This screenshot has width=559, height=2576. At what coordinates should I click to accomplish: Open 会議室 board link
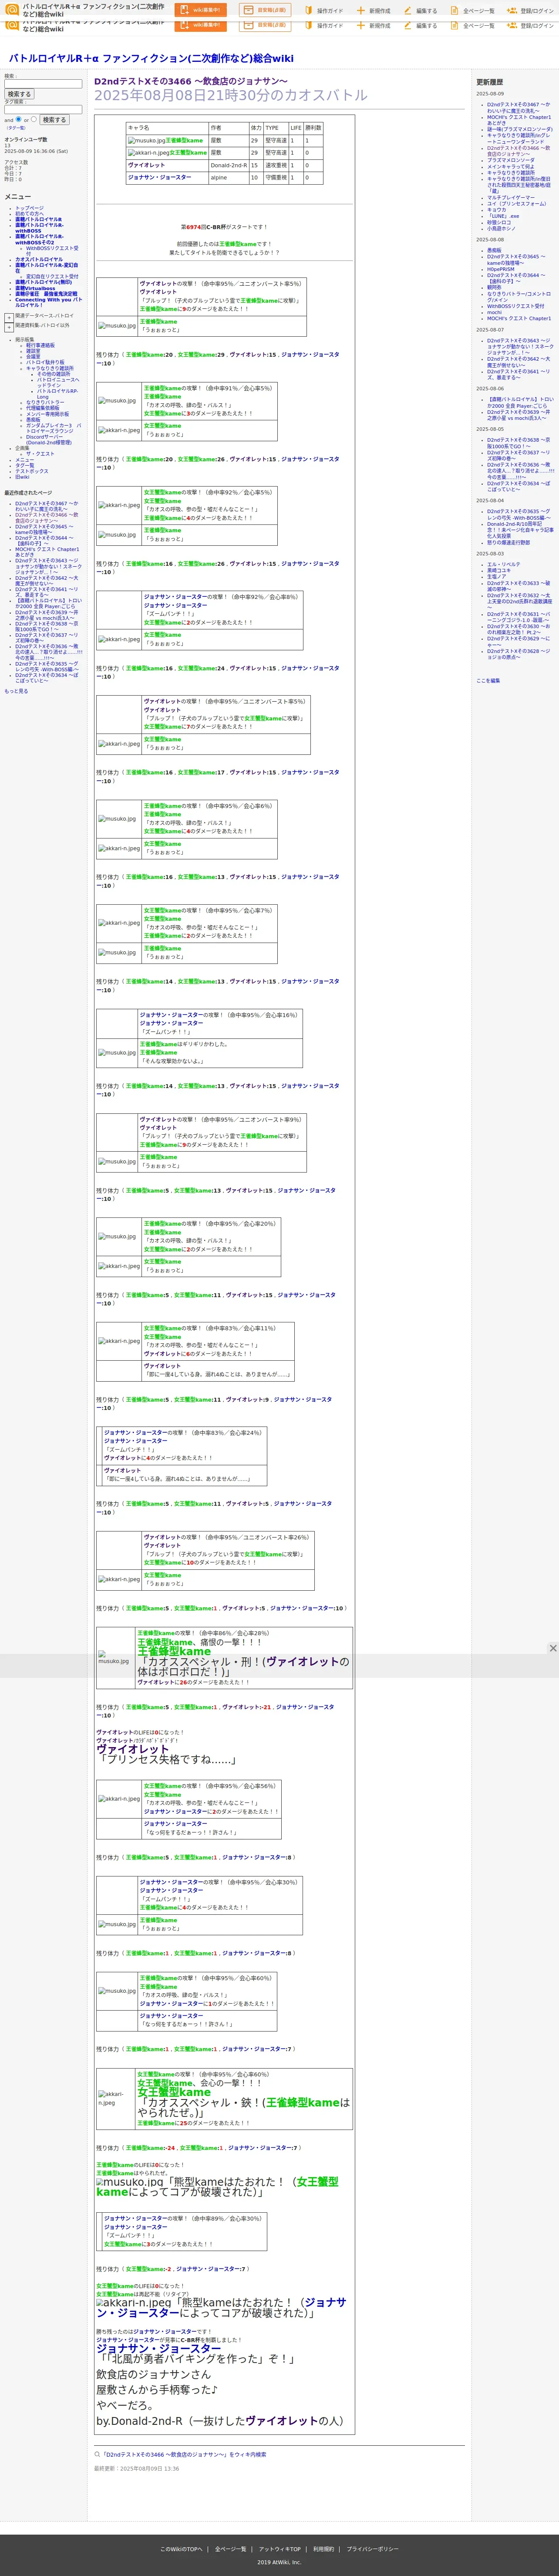(x=33, y=357)
